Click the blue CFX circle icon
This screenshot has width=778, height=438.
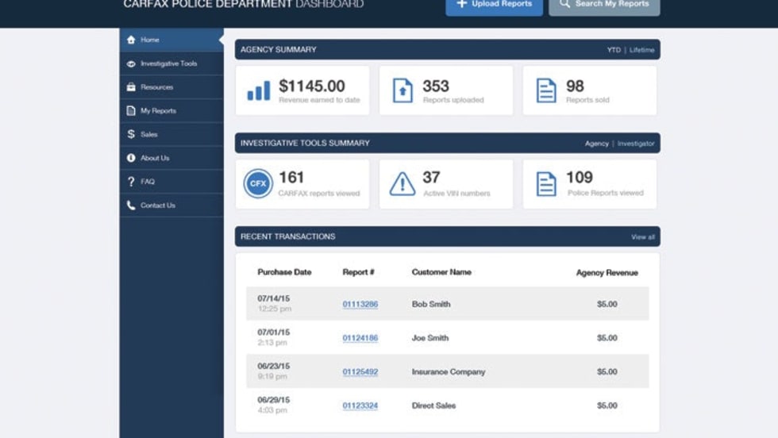258,185
